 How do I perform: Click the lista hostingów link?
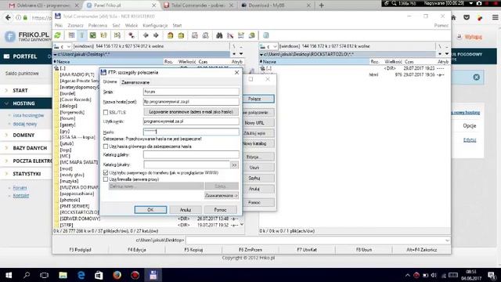(28, 115)
